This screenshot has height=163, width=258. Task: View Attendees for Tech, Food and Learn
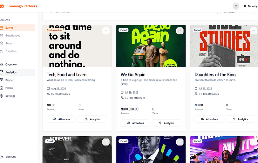point(62,119)
